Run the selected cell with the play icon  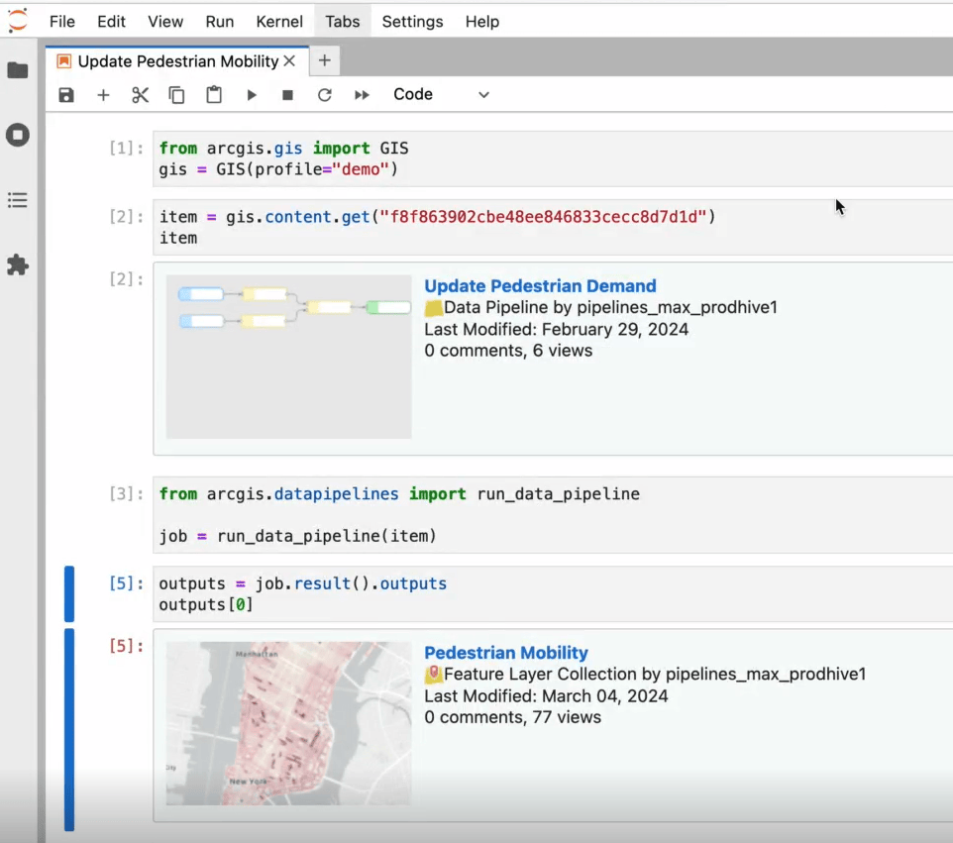click(x=251, y=94)
